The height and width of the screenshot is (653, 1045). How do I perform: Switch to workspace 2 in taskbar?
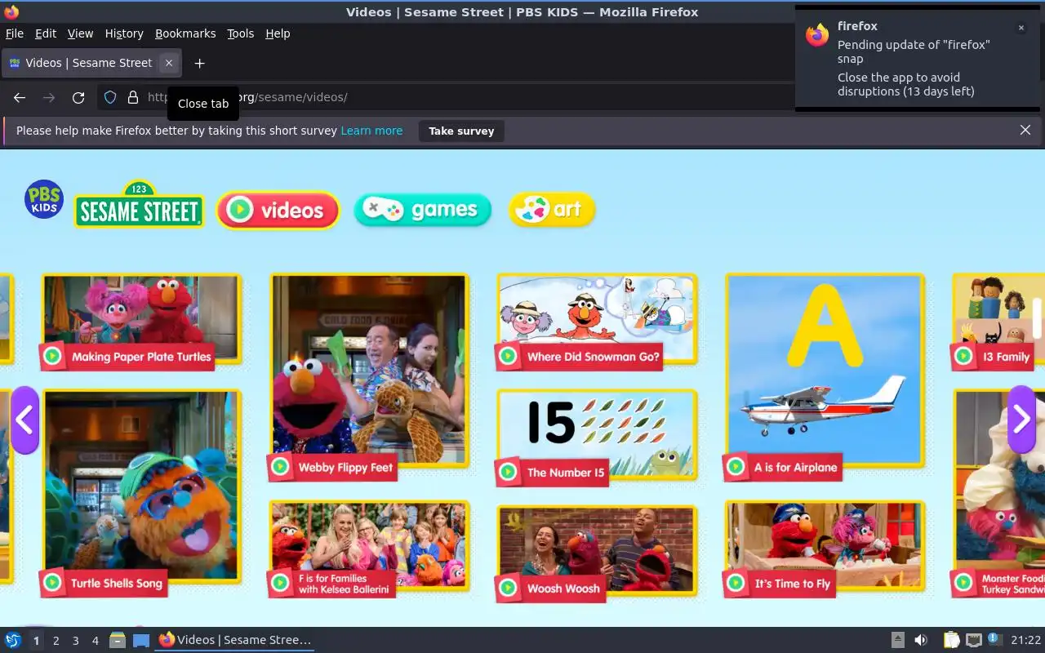56,641
